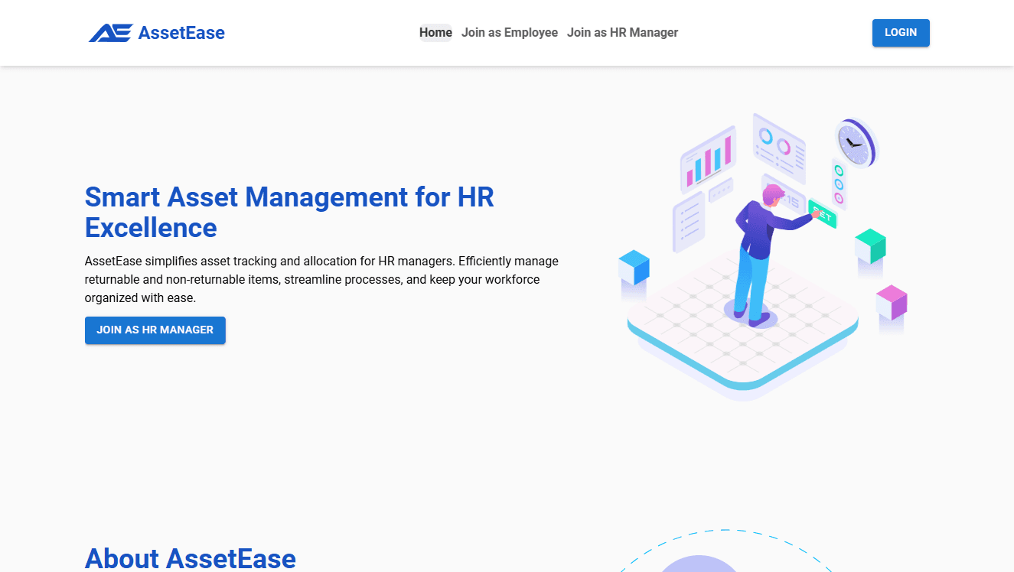
Task: Click the AssetEase description paragraph
Action: point(321,279)
